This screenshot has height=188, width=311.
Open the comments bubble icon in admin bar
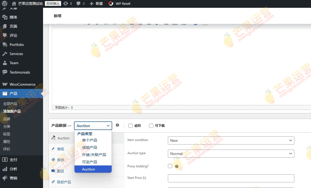(79, 3)
